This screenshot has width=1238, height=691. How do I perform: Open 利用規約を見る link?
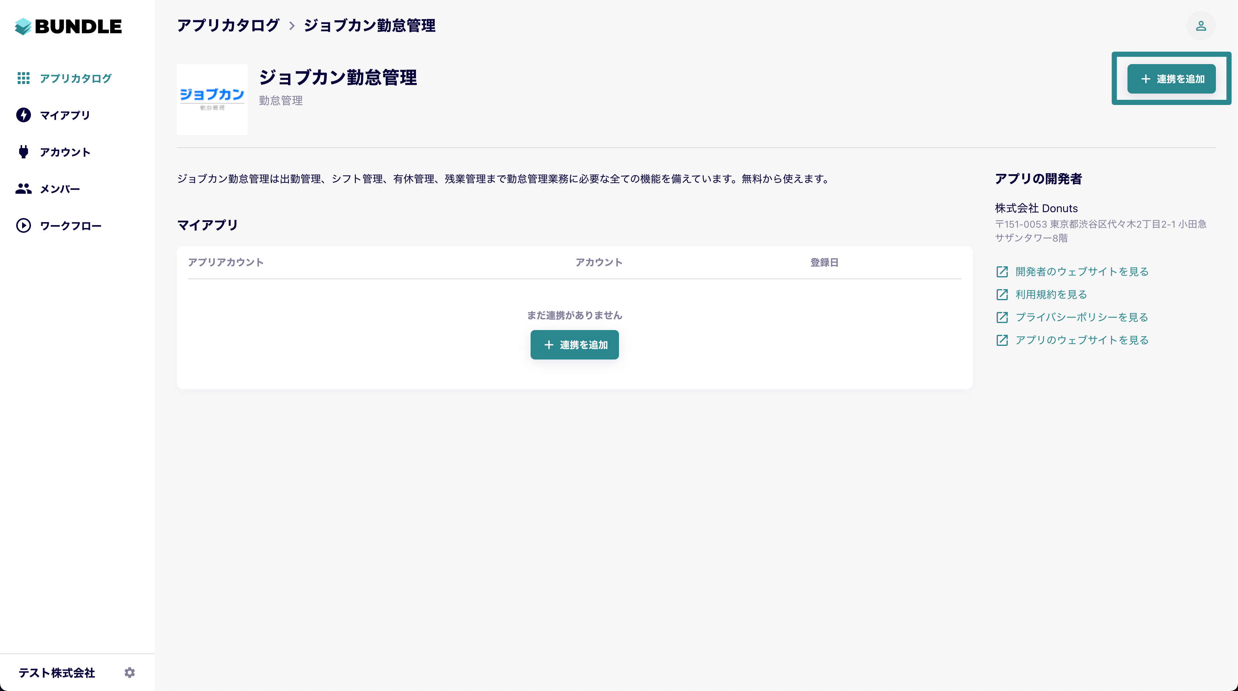[1051, 295]
